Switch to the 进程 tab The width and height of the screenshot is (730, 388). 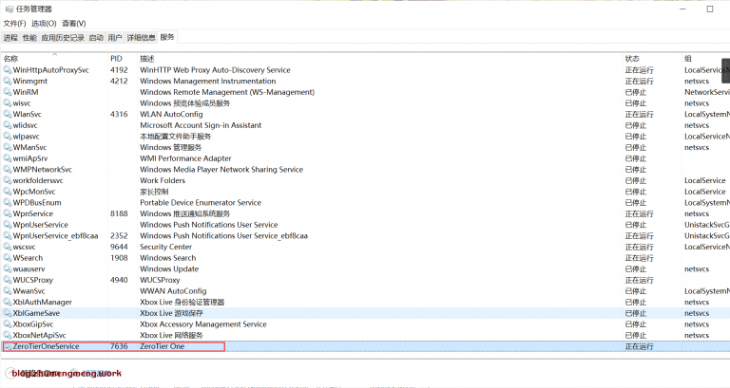(x=10, y=38)
